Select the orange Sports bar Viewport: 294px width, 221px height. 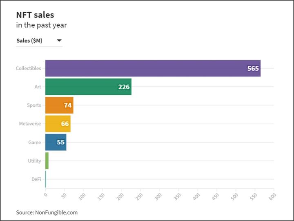point(59,105)
